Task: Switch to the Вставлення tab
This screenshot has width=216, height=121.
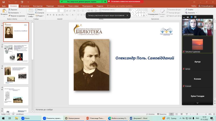Action: pos(25,6)
